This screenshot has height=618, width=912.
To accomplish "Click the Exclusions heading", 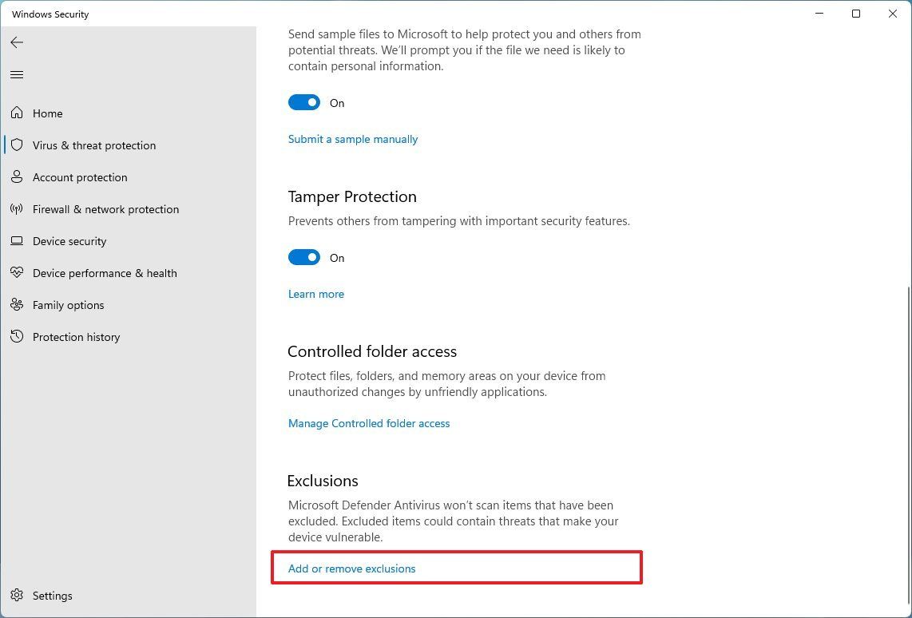I will (x=323, y=481).
